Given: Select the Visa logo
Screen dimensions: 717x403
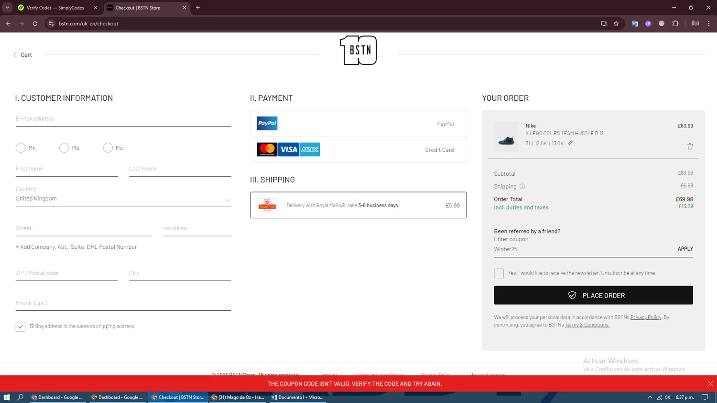Looking at the screenshot, I should click(289, 149).
